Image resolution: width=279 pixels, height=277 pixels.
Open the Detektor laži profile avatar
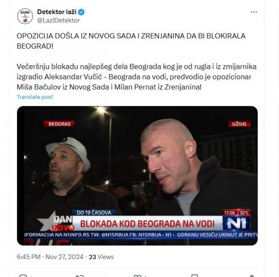click(x=25, y=16)
